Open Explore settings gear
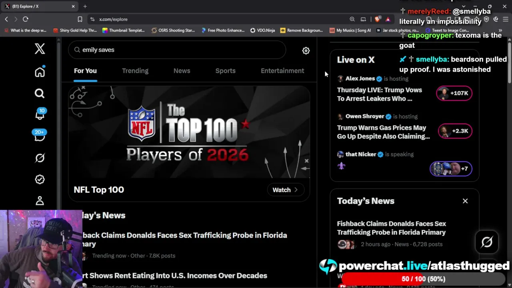The height and width of the screenshot is (288, 512). click(x=306, y=50)
